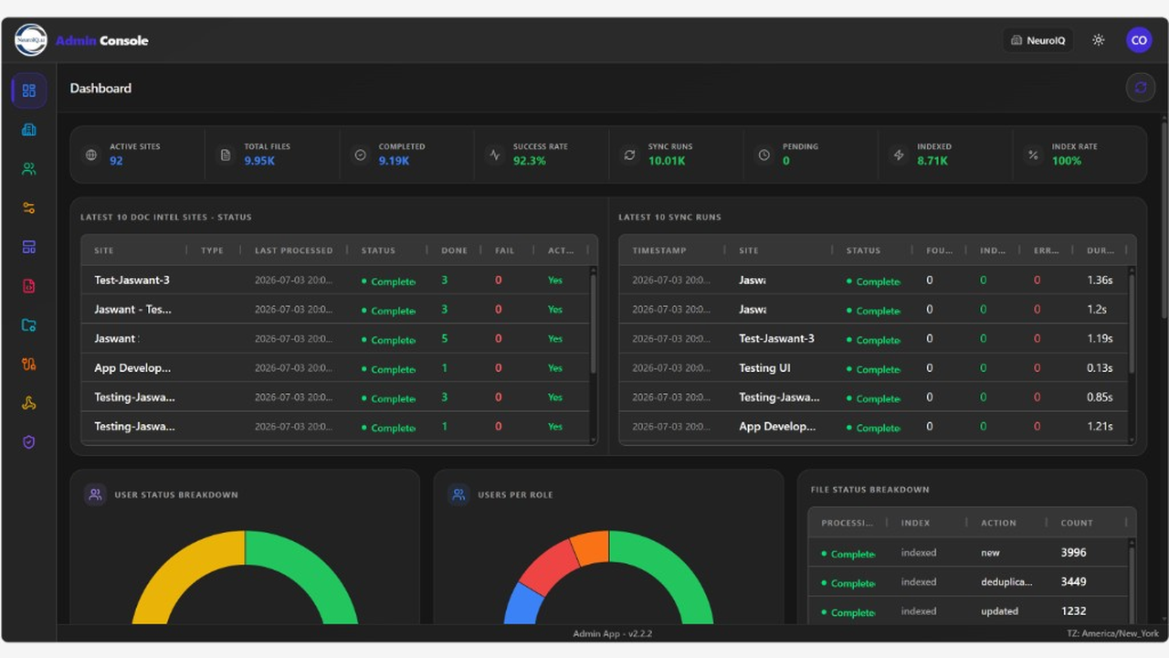The image size is (1169, 658).
Task: Click the 'updated' action row in File Status
Action: (968, 610)
